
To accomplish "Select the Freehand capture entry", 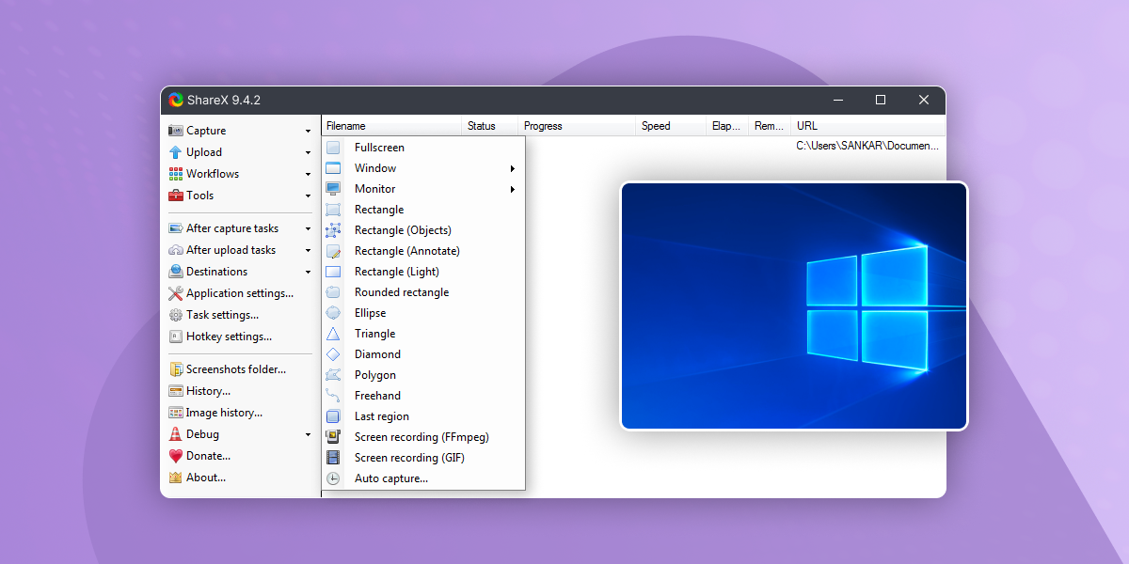I will [423, 396].
